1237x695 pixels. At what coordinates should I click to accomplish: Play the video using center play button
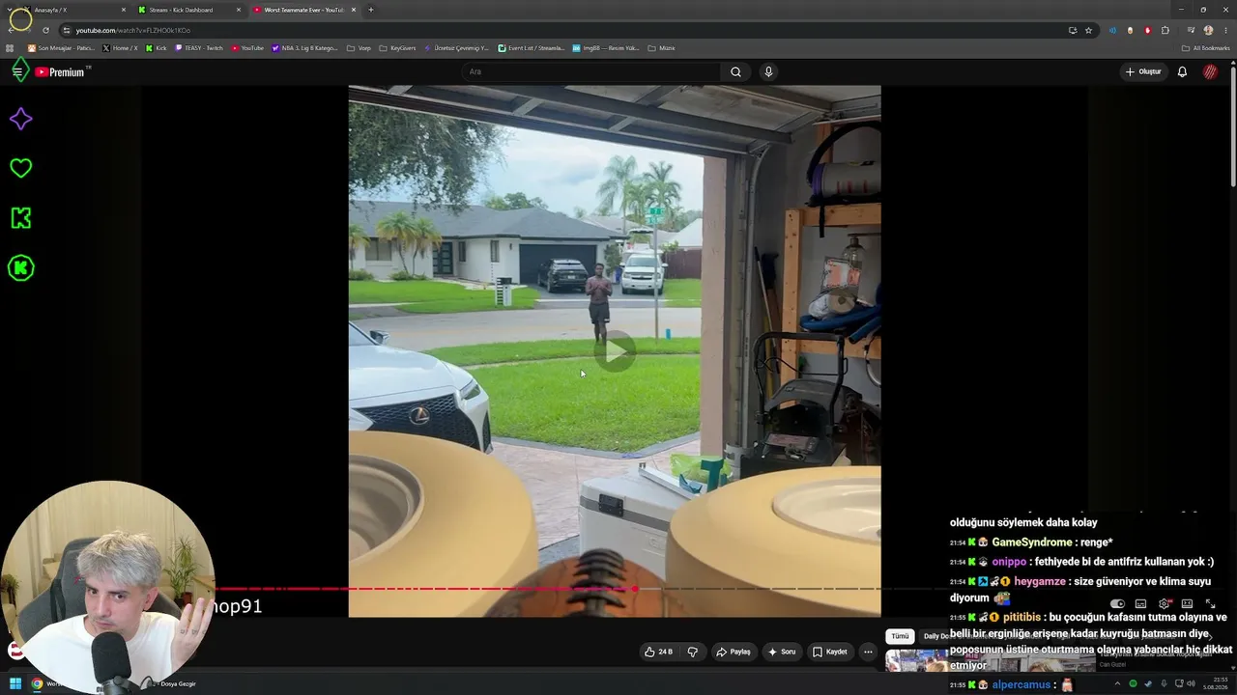615,350
